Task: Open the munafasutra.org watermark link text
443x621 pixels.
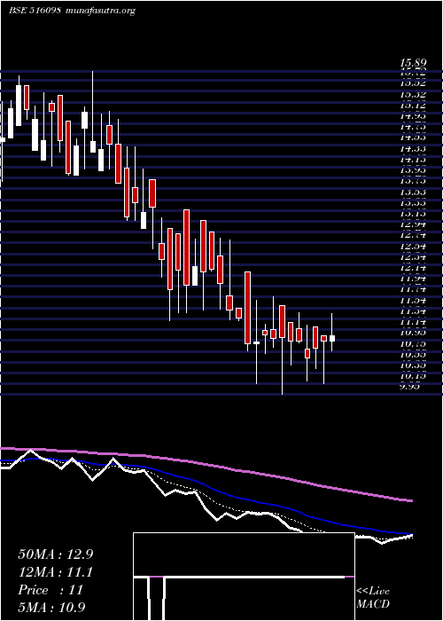Action: tap(102, 11)
